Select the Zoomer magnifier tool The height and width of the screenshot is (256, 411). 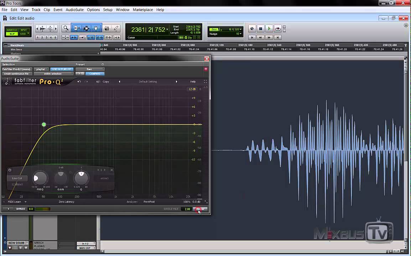pyautogui.click(x=66, y=28)
